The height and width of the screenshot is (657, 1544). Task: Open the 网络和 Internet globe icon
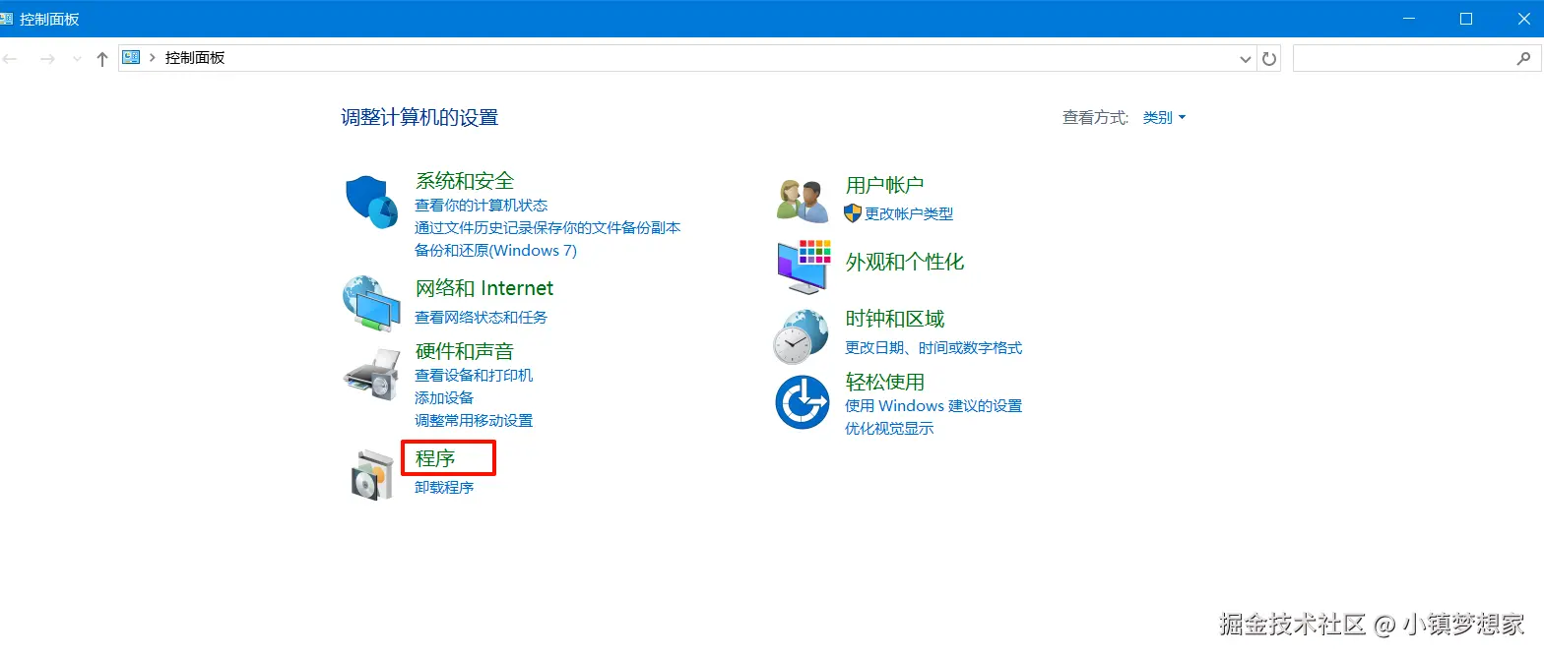pos(371,304)
